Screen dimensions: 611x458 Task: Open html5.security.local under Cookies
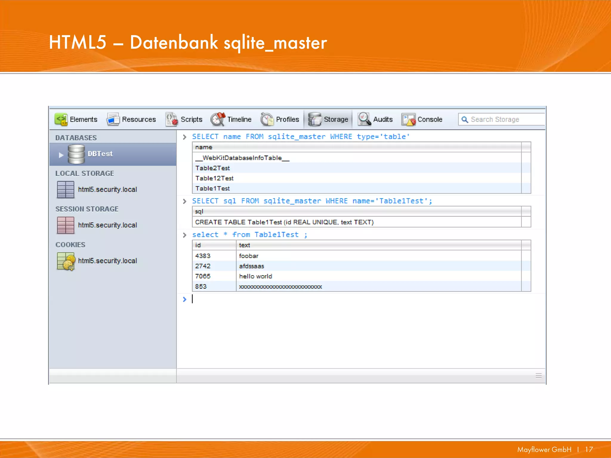(107, 261)
